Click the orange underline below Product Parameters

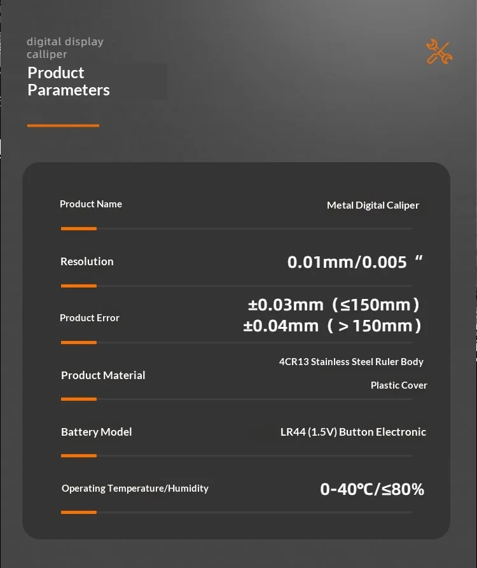coord(63,126)
